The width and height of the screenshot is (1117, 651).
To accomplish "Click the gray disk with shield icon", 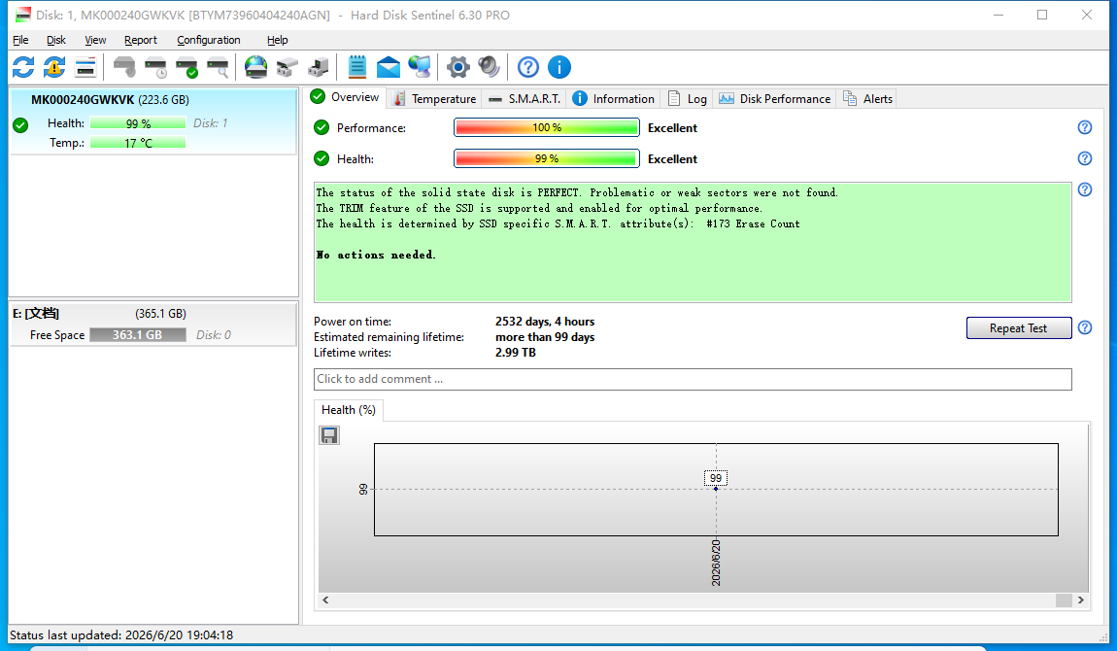I will point(124,68).
